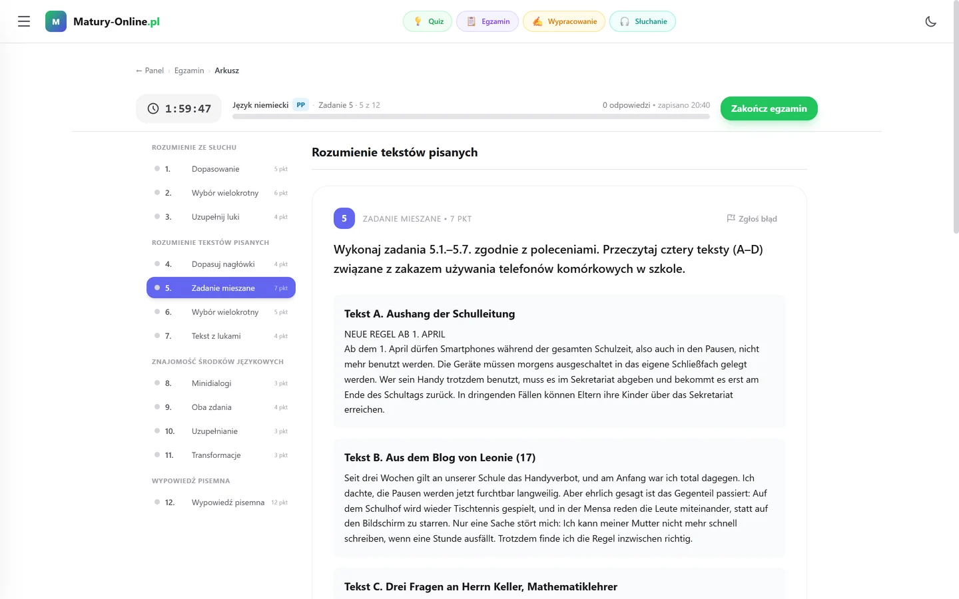Go to Wypracowanie section
Image resolution: width=959 pixels, height=599 pixels.
[x=564, y=21]
